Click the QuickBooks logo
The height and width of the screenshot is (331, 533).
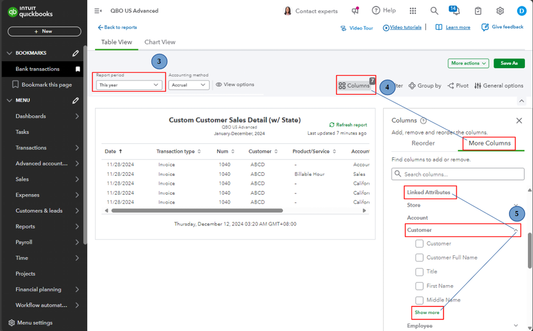coord(30,12)
